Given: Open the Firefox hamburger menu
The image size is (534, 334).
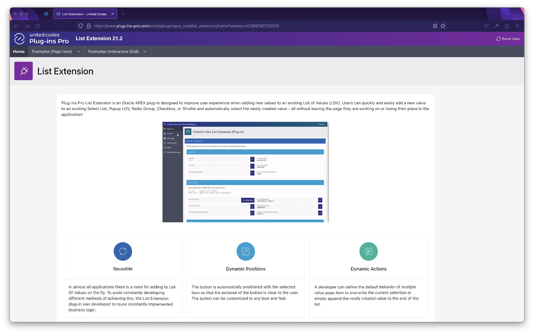Looking at the screenshot, I should pyautogui.click(x=517, y=26).
